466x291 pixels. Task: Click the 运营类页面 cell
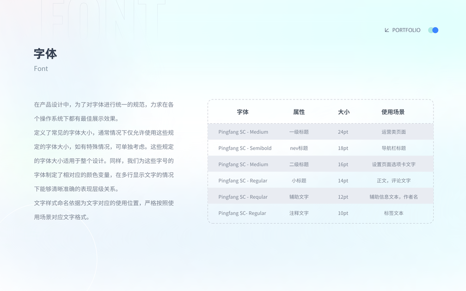coord(394,132)
